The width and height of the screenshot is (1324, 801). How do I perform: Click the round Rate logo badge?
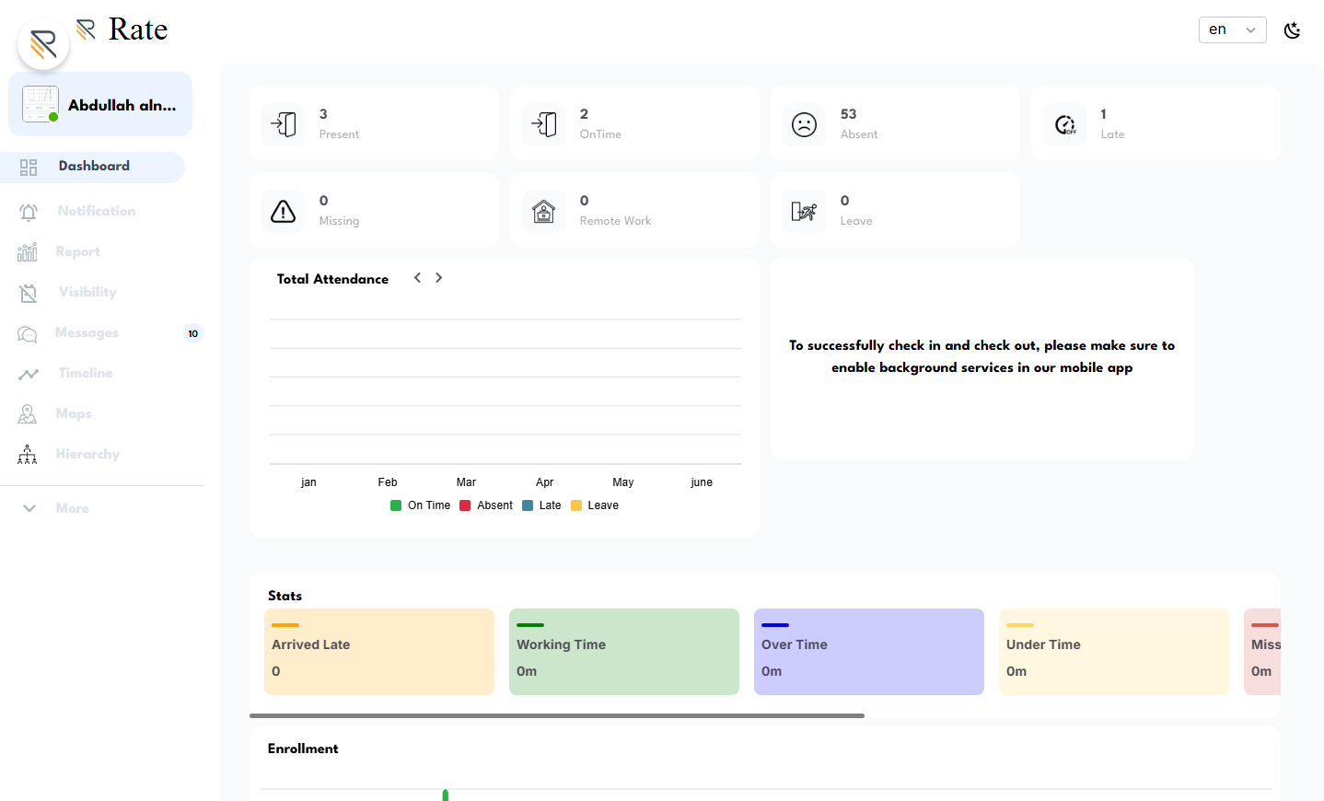(x=43, y=44)
